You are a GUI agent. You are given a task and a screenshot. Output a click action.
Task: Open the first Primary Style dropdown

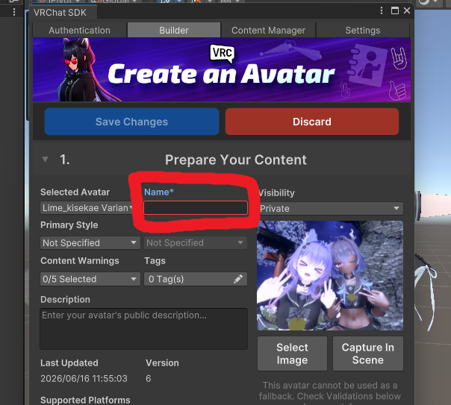(x=90, y=242)
